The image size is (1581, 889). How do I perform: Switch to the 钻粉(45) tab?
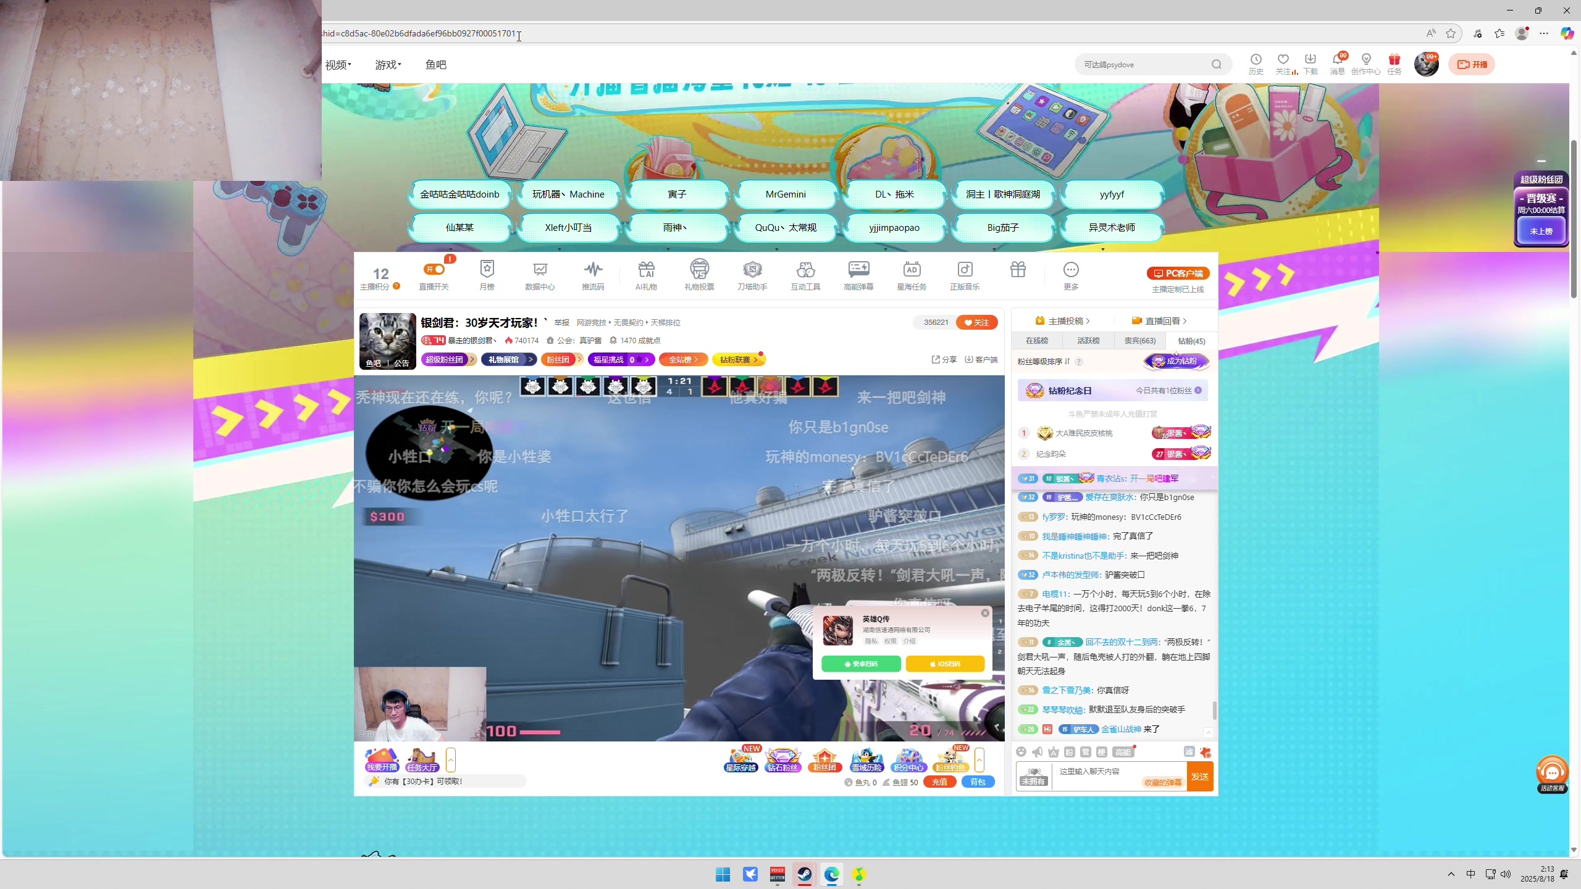(x=1191, y=341)
